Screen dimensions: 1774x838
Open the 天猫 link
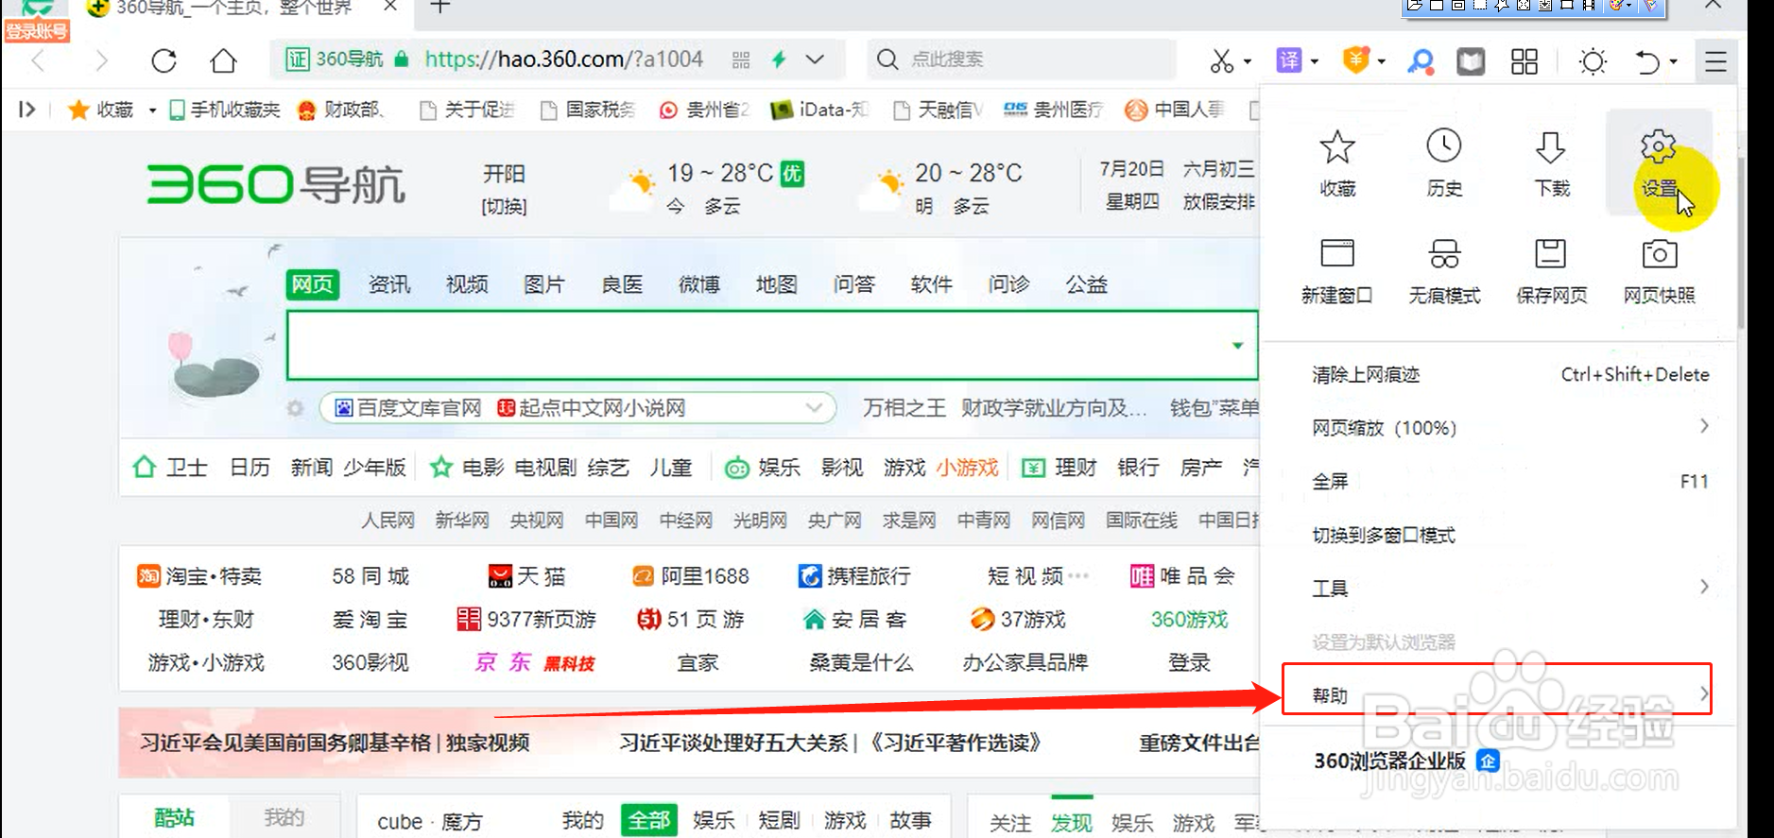(x=526, y=575)
